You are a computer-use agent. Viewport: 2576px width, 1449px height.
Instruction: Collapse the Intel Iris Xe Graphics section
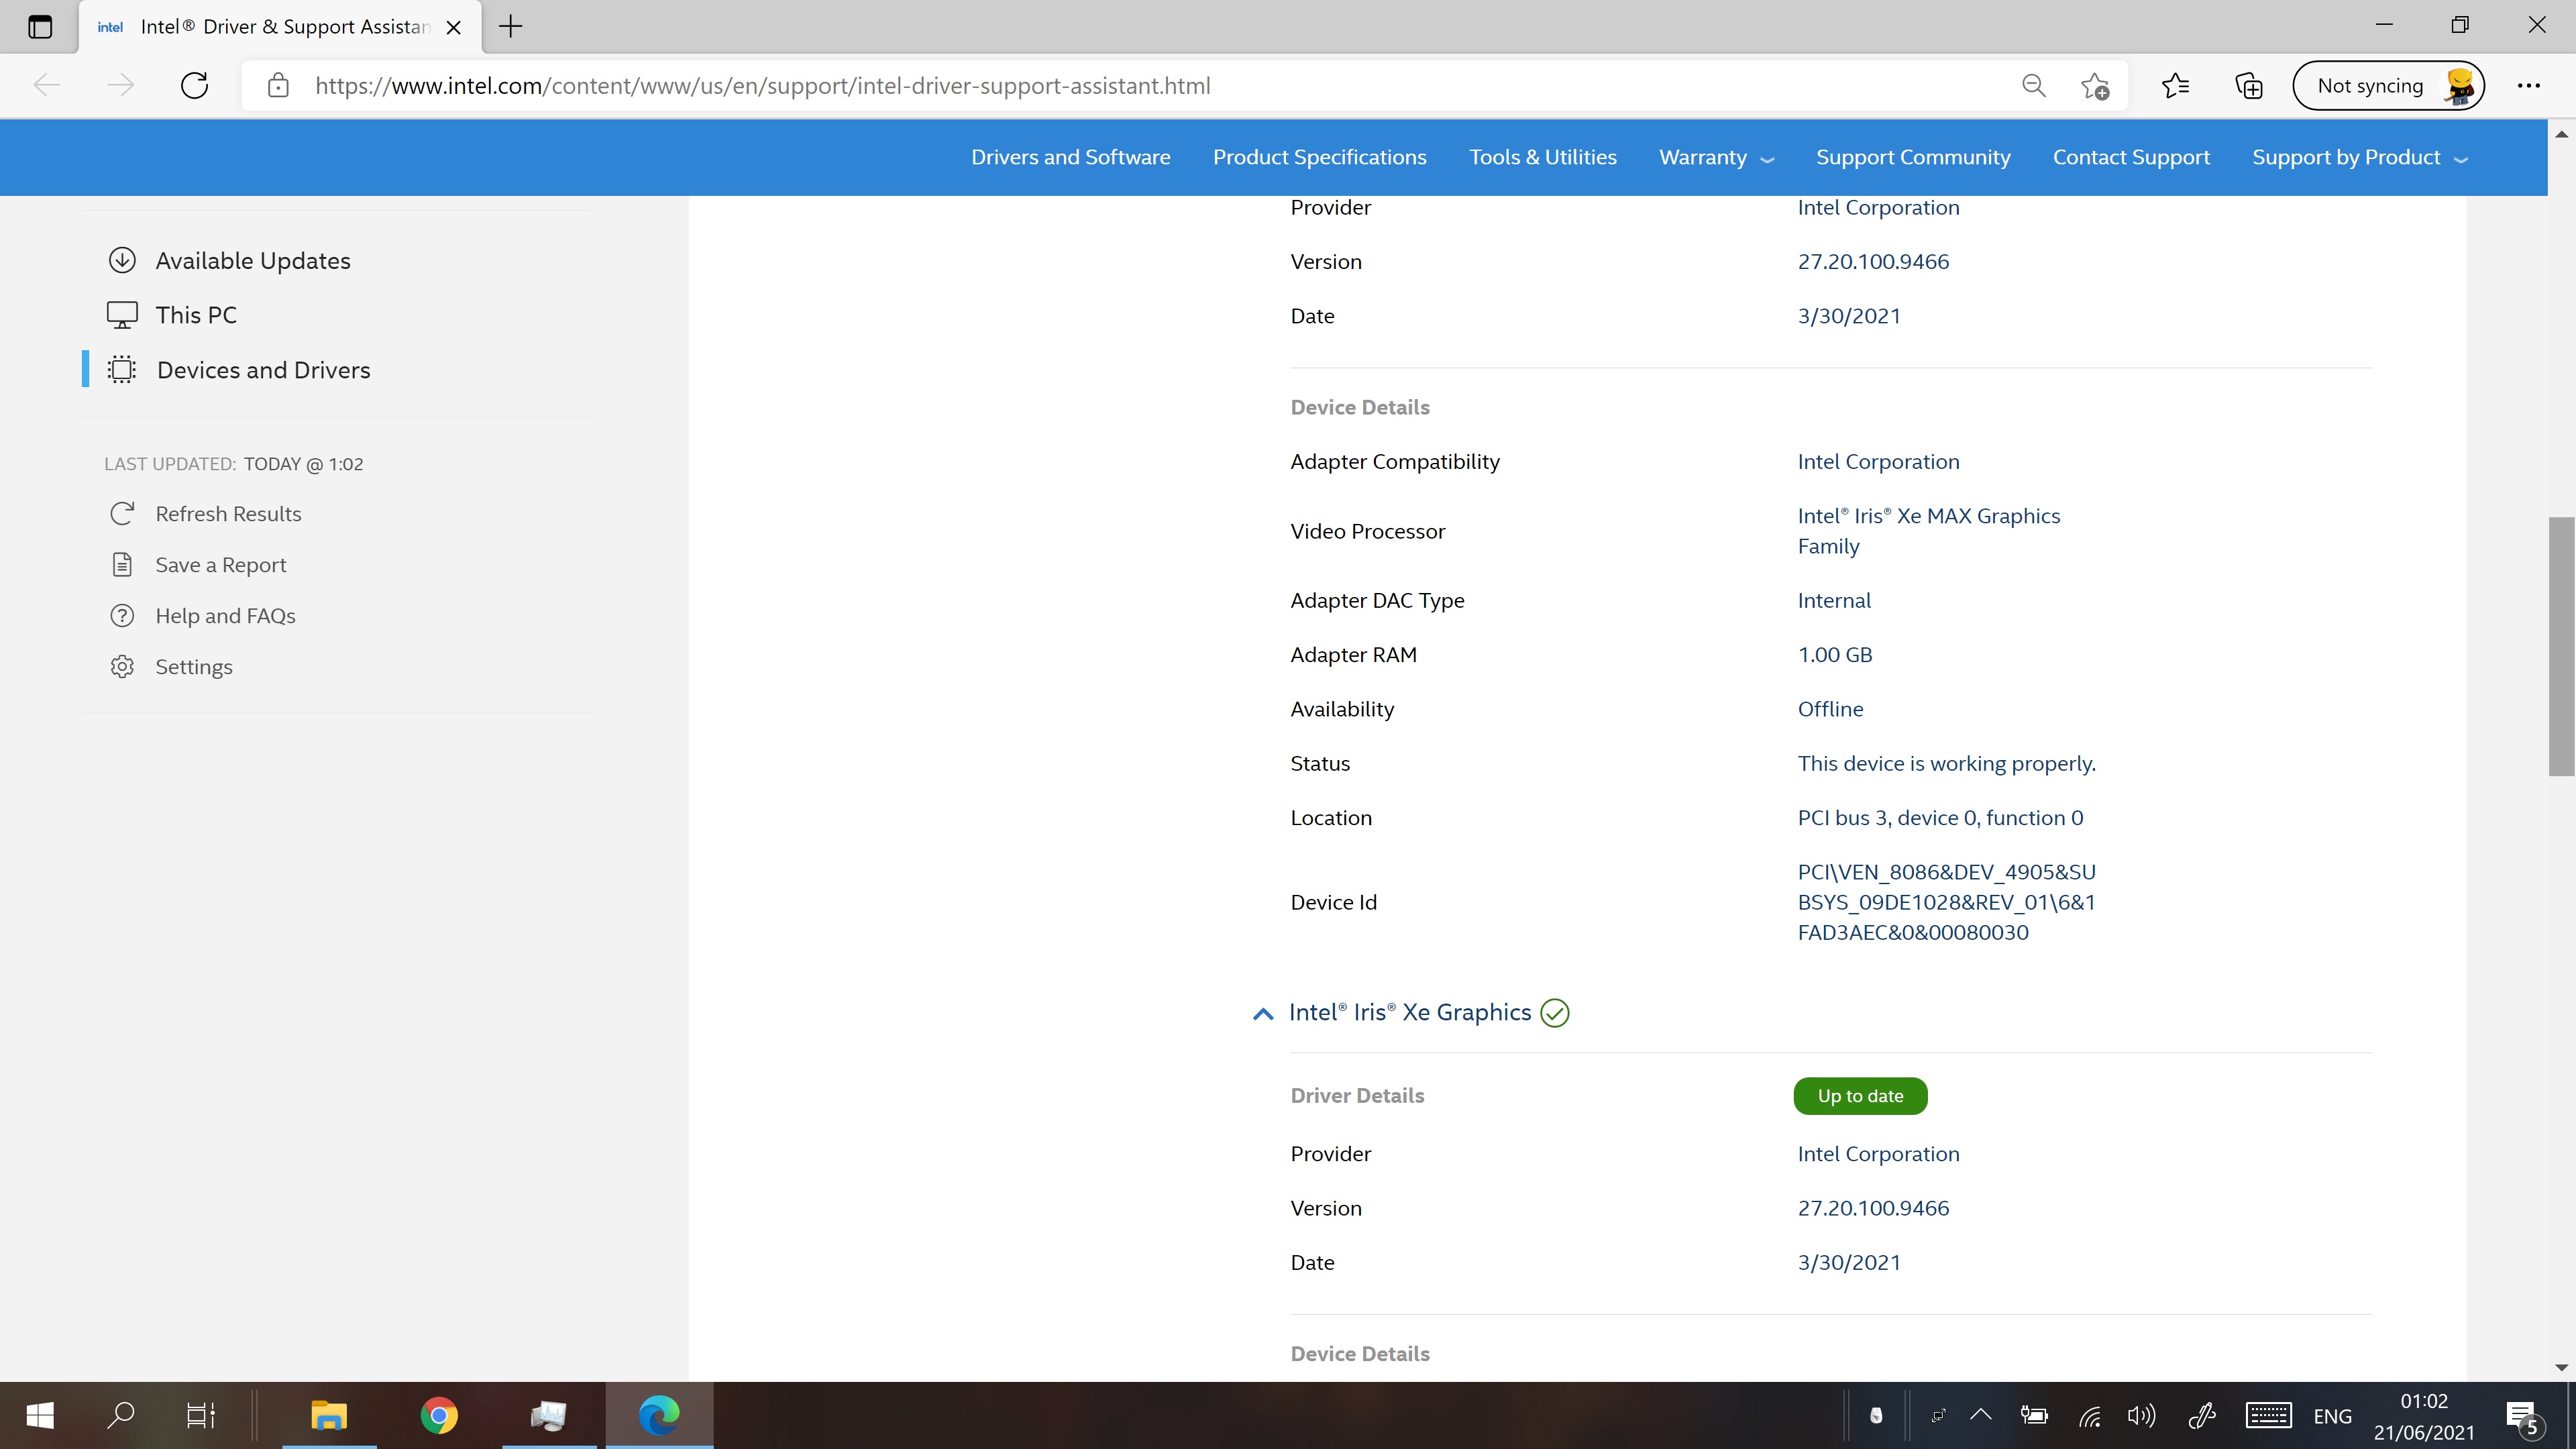click(1263, 1014)
